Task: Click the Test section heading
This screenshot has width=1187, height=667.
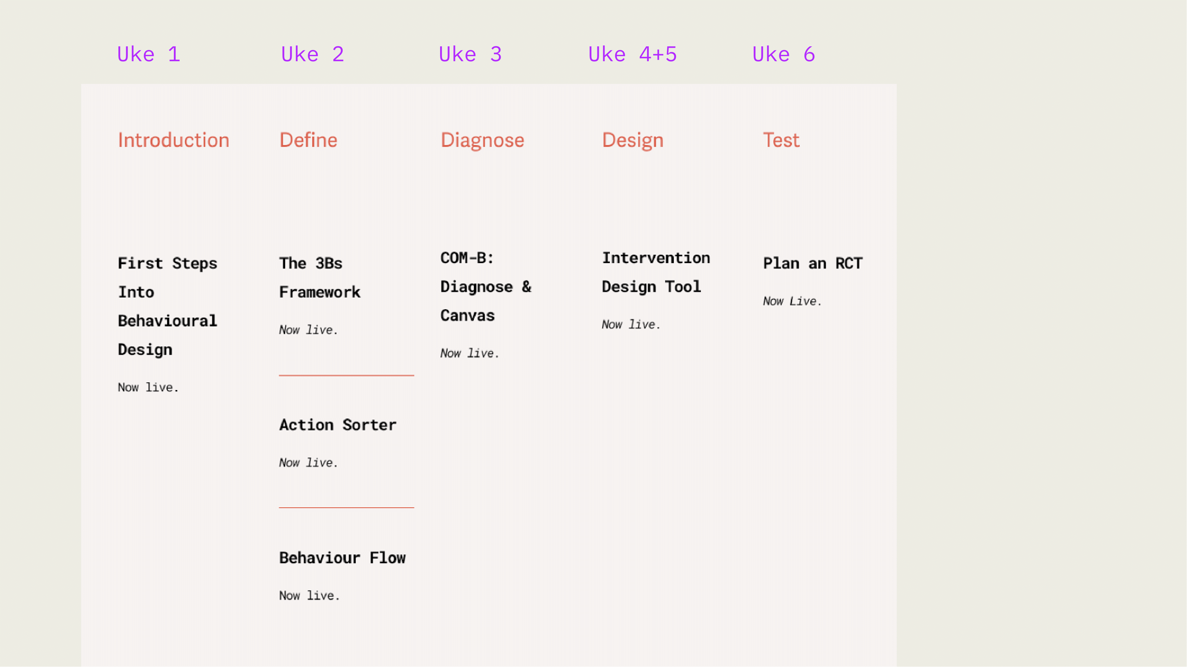Action: click(x=781, y=140)
